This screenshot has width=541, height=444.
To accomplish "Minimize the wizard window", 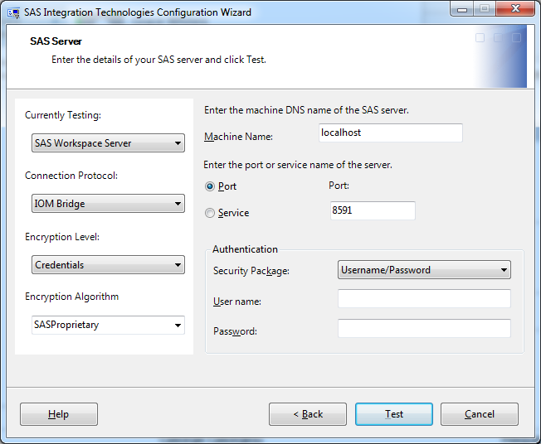I will pyautogui.click(x=461, y=9).
